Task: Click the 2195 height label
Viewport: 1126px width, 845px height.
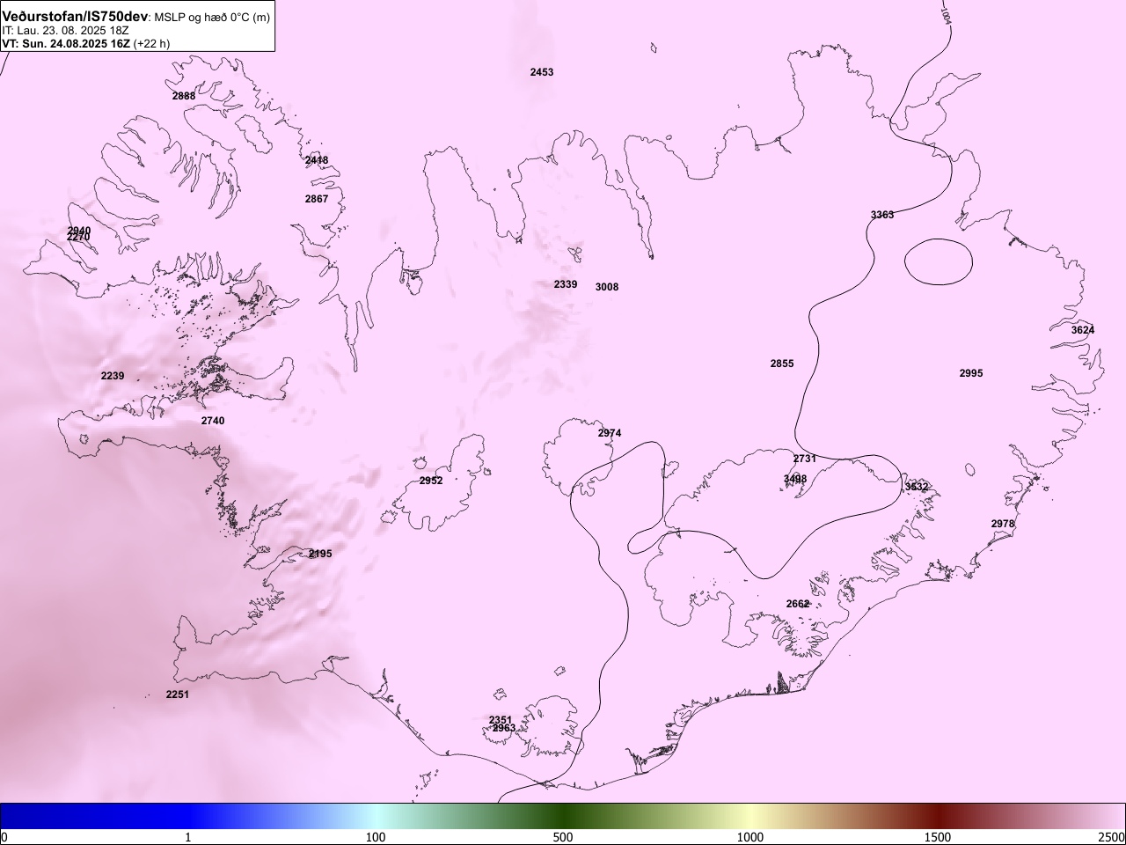Action: [320, 554]
